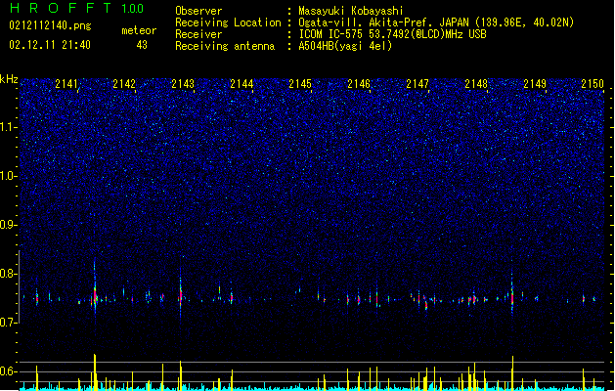
Task: Click the name Masayuki Kobayashi
Action: (x=351, y=11)
